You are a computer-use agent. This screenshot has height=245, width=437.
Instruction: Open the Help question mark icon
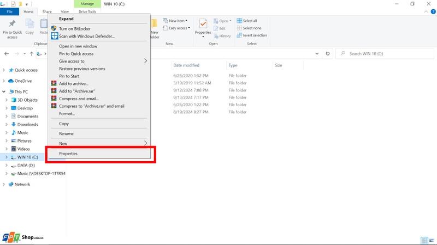pos(433,11)
